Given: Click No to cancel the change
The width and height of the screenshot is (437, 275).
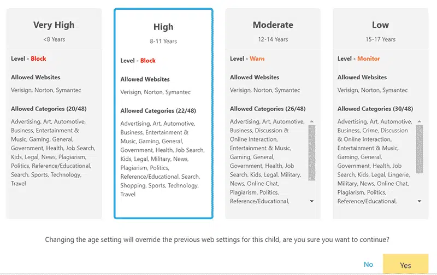Looking at the screenshot, I should (x=368, y=265).
